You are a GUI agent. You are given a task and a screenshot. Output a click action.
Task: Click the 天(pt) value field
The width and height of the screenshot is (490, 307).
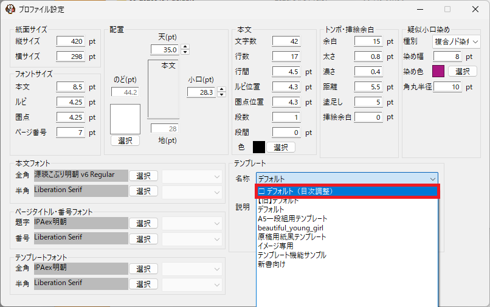coord(166,49)
